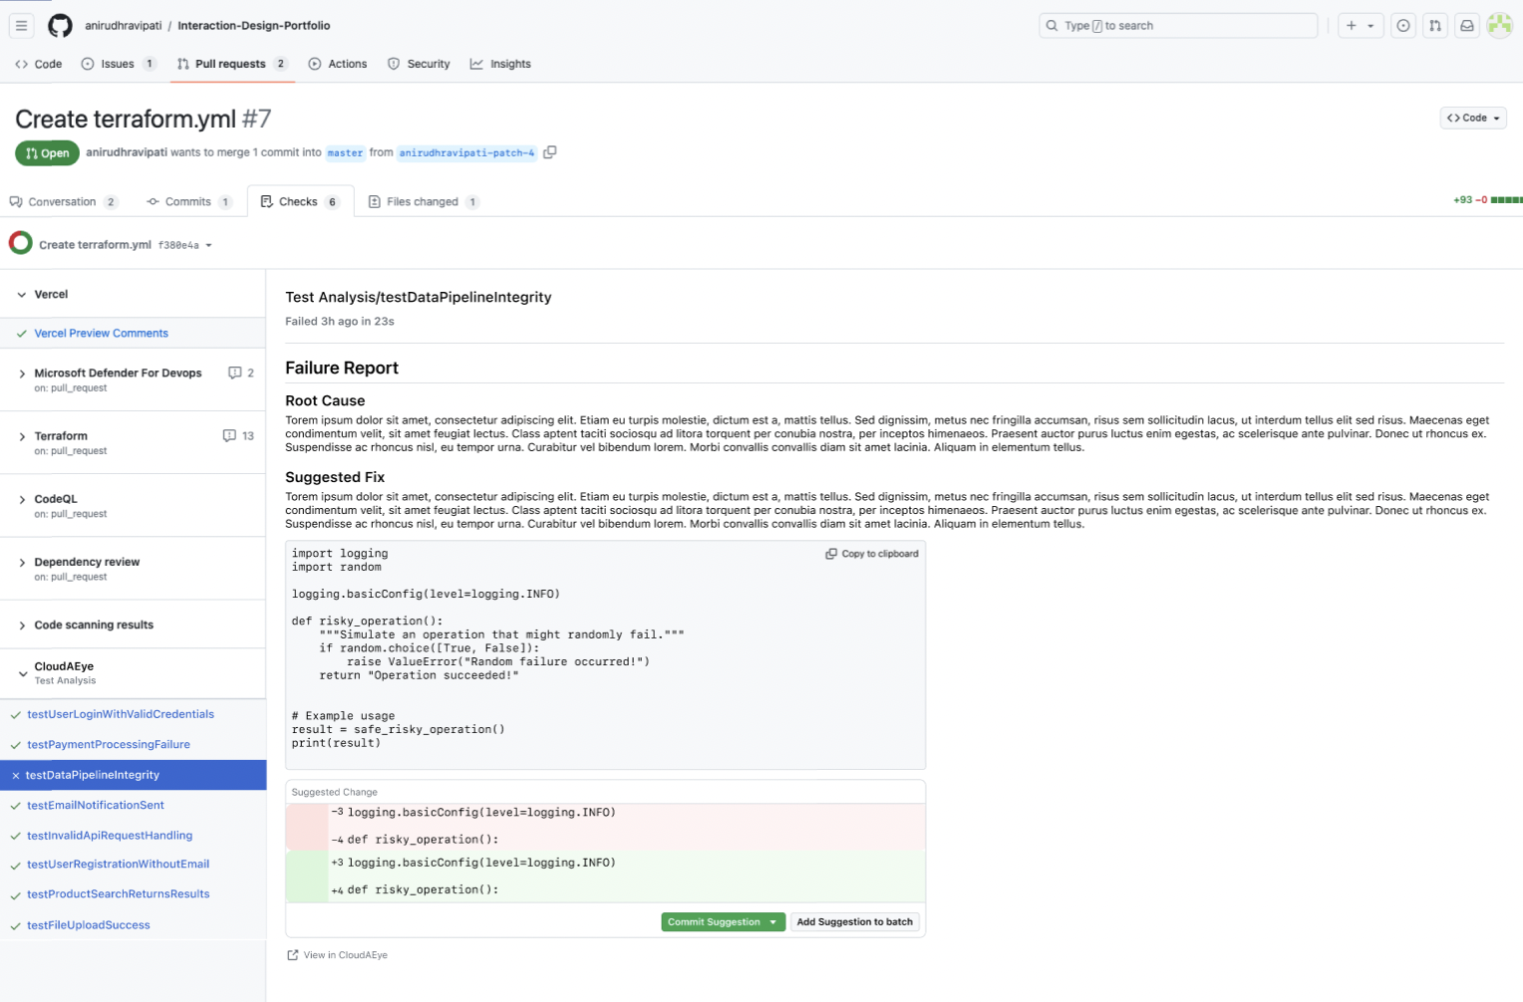1523x1002 pixels.
Task: Switch to the Files changed tab
Action: pos(424,201)
